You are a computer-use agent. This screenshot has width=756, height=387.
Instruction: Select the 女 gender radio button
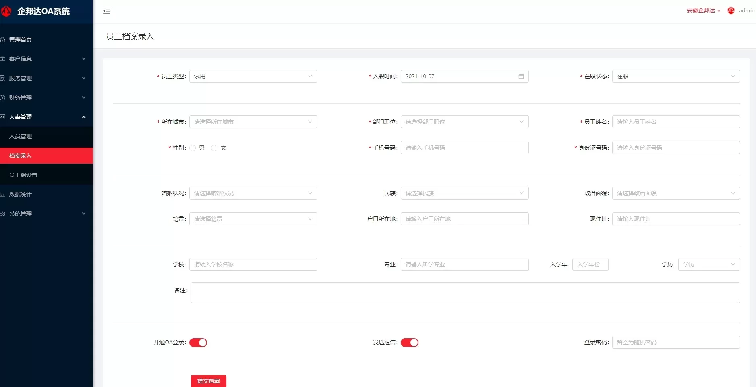click(214, 148)
